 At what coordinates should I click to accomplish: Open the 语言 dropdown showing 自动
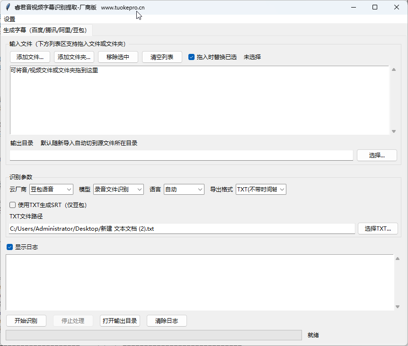[184, 190]
